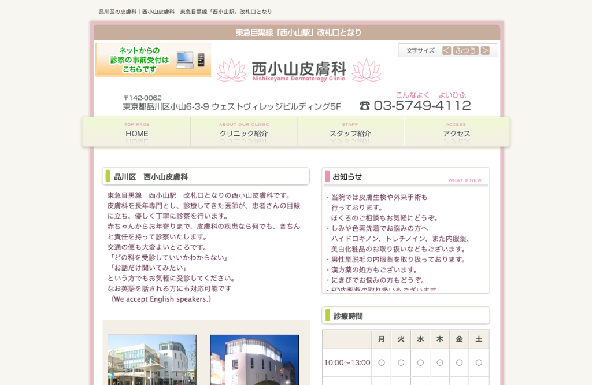Click the 西小山皮膚科 clinic logo
Screen dimensions: 592x385
click(x=299, y=71)
